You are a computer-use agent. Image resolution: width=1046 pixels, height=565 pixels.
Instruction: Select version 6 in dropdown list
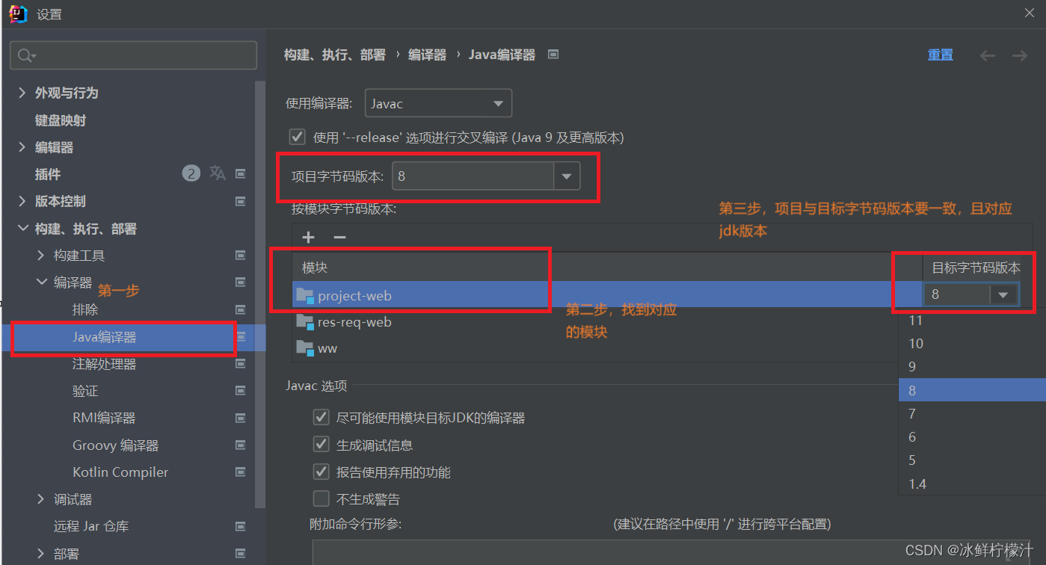pos(972,437)
